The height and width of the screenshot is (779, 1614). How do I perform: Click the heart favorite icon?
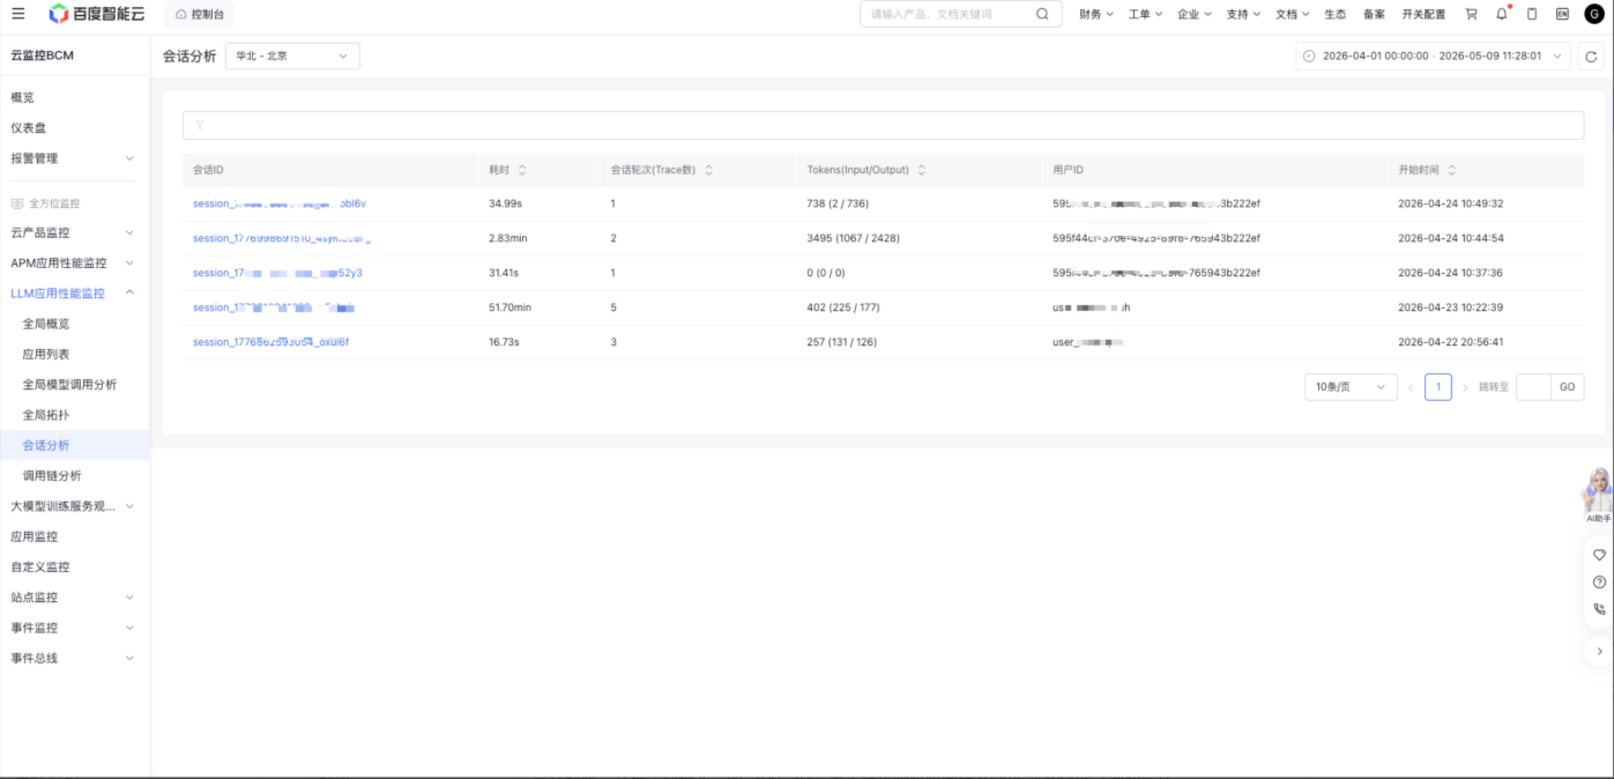click(1600, 555)
